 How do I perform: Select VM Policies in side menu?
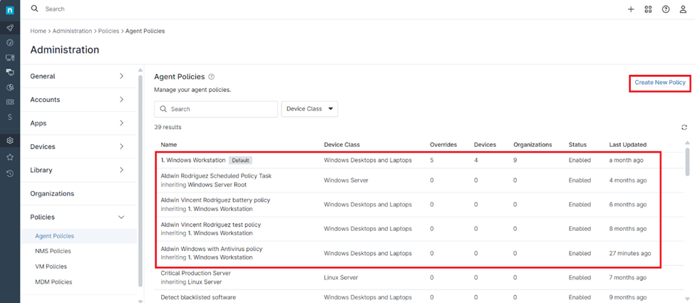pyautogui.click(x=51, y=267)
